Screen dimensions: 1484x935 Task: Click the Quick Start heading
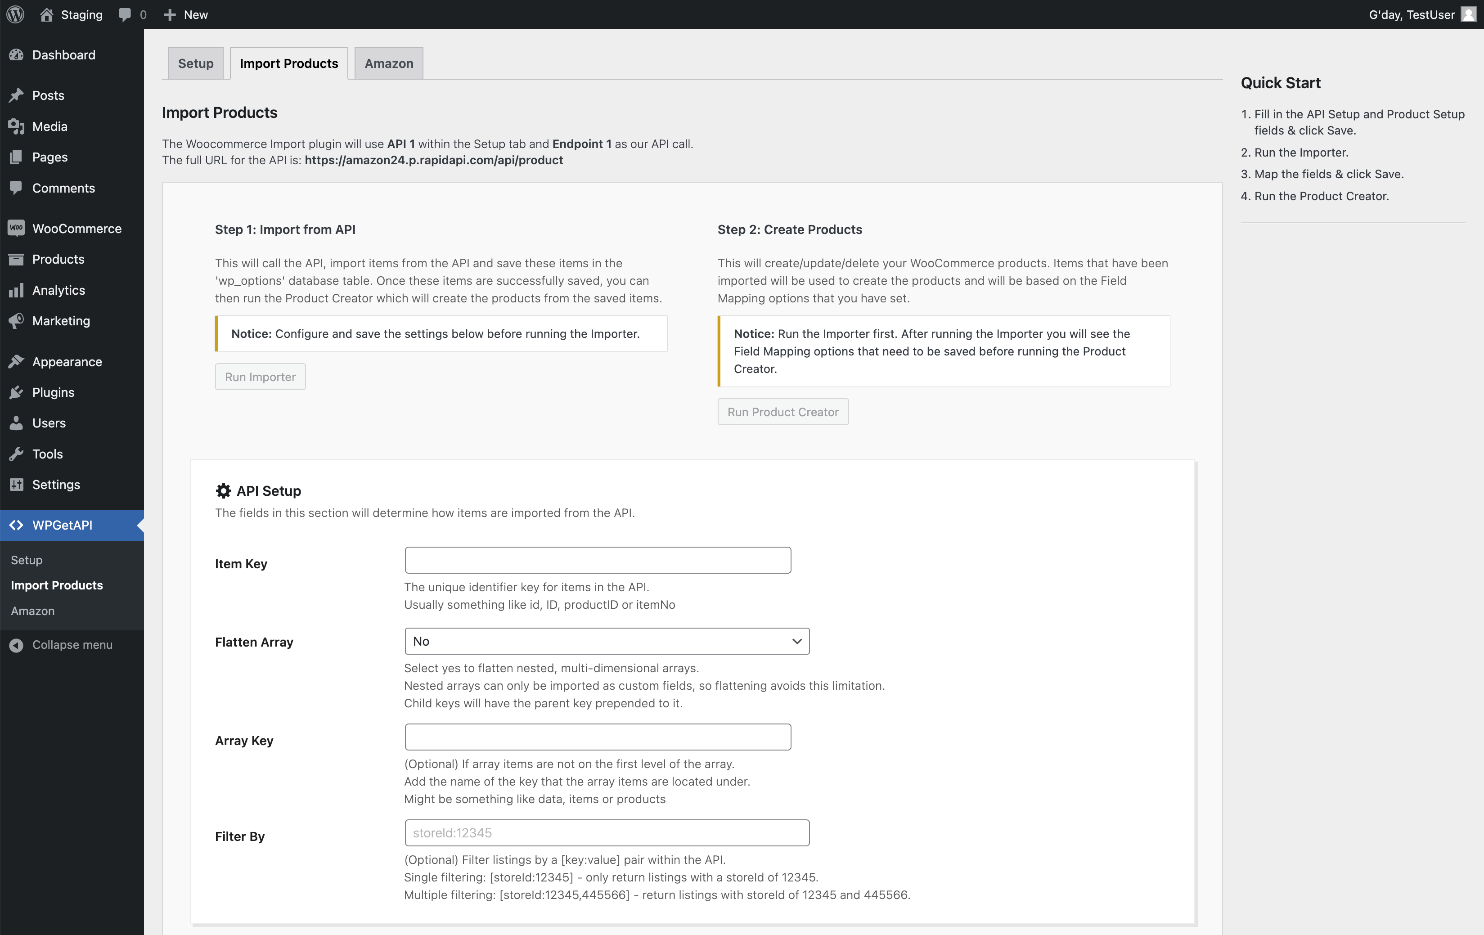[x=1281, y=83]
